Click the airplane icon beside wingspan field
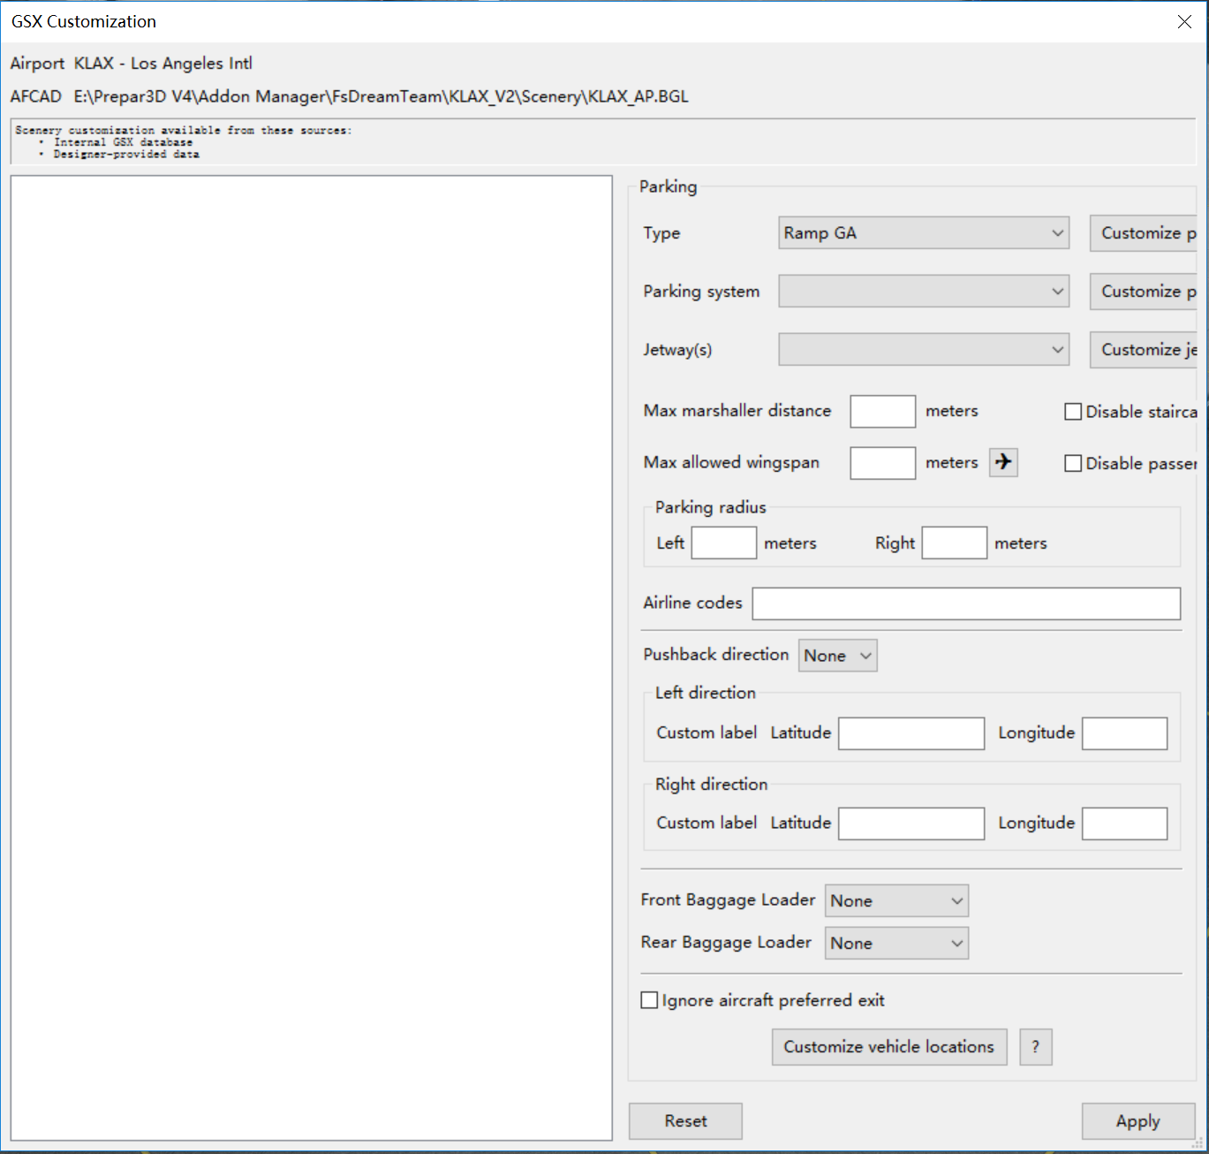Viewport: 1209px width, 1154px height. point(1003,462)
